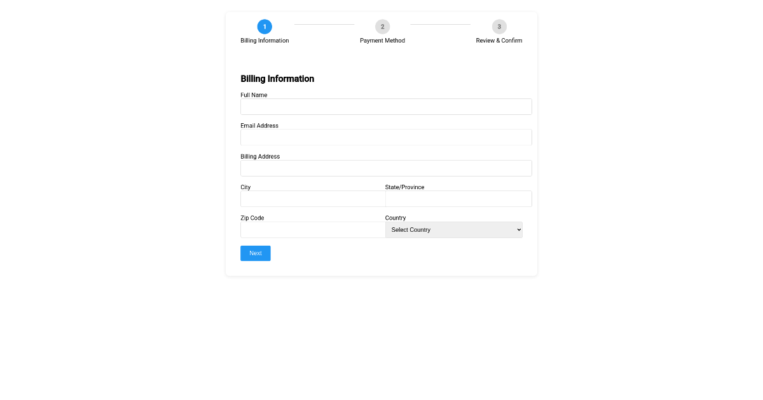This screenshot has height=400, width=763.
Task: Click the step 1 circle indicator
Action: (265, 27)
